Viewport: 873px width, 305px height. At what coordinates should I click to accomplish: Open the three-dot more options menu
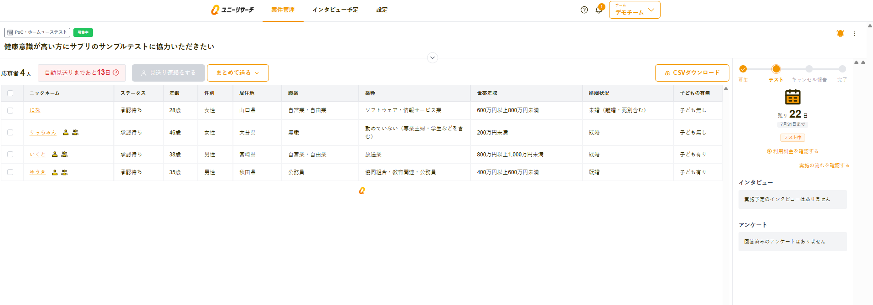(x=855, y=34)
